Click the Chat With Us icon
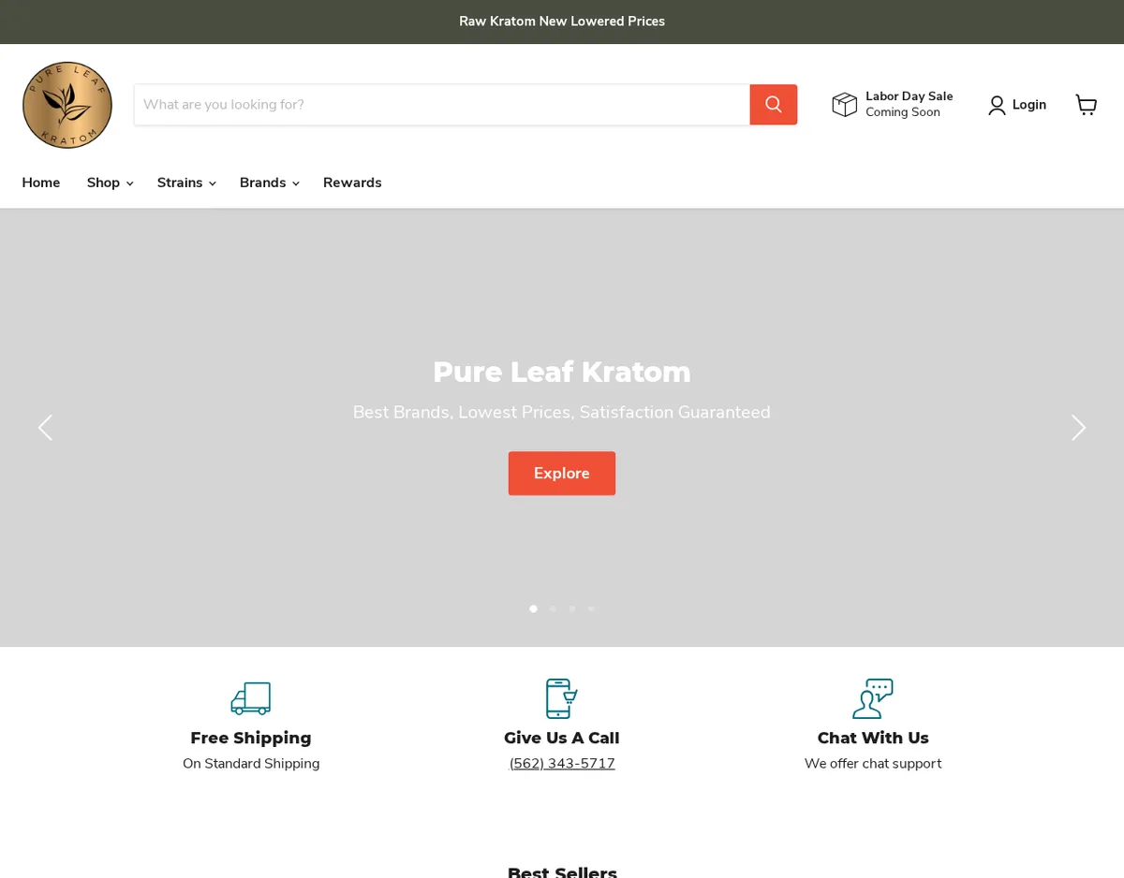 [873, 698]
